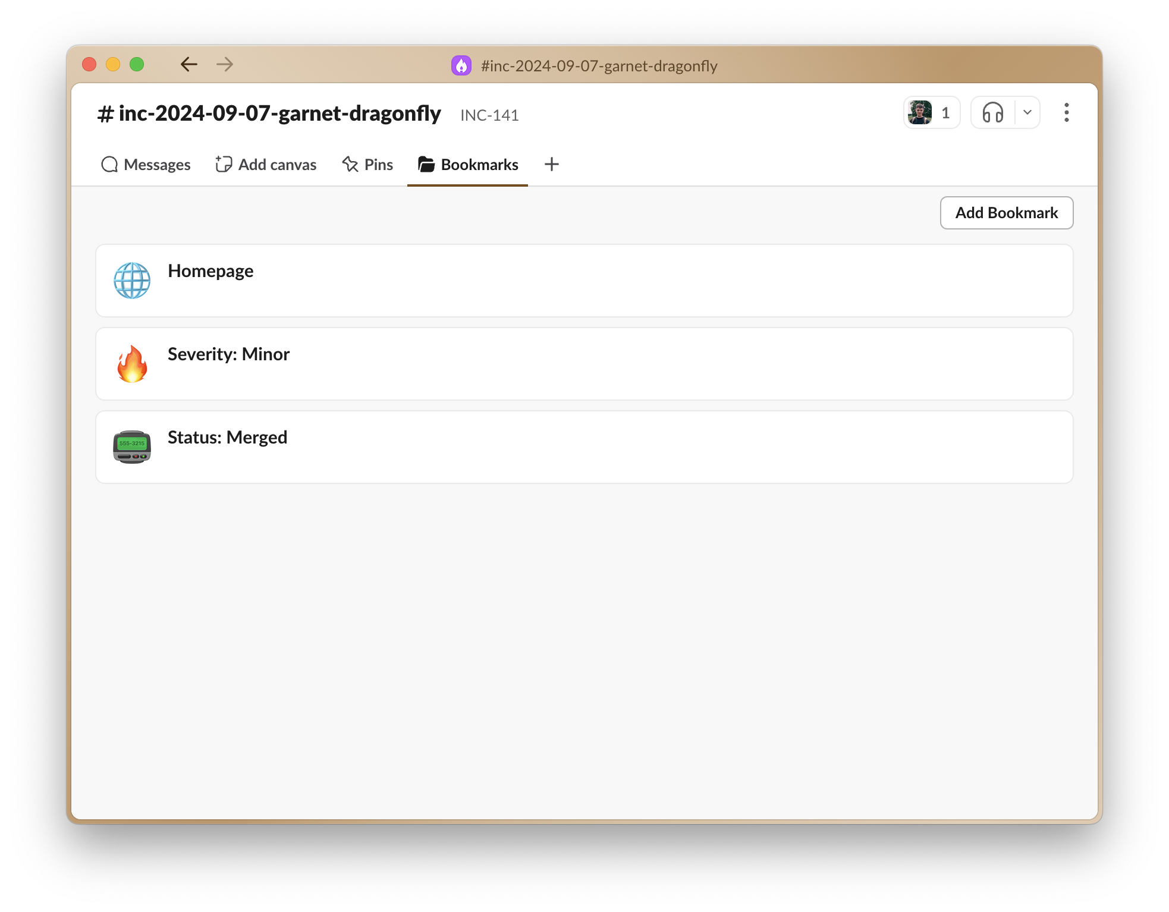The width and height of the screenshot is (1169, 912).
Task: Select the Bookmarks tab
Action: tap(468, 165)
